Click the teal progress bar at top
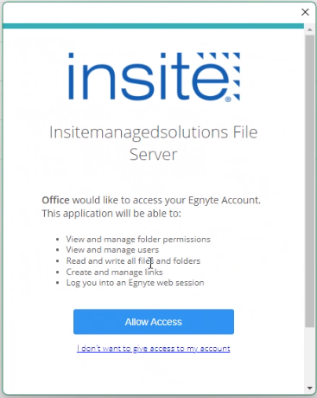The width and height of the screenshot is (317, 398). (153, 26)
